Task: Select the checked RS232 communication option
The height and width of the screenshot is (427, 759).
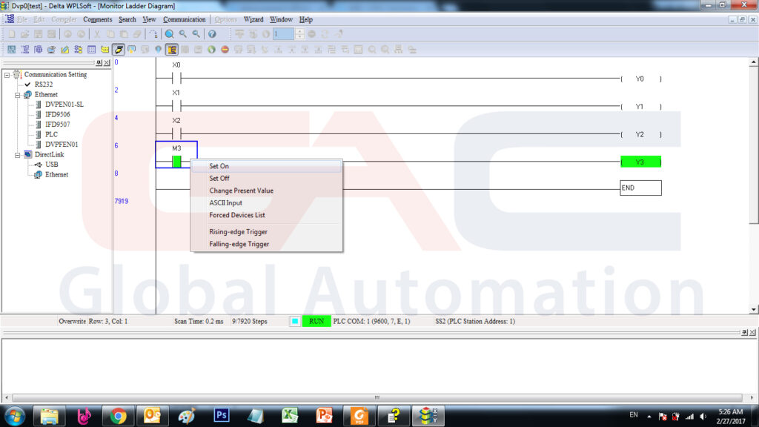Action: (43, 85)
